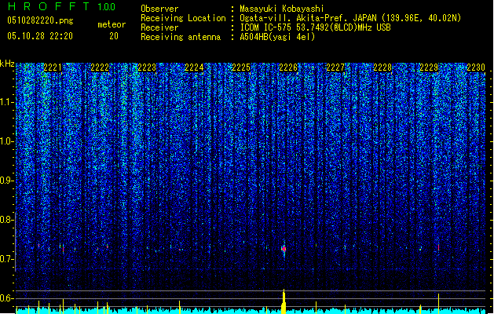Click the yellow intensity spike below 2229
The image size is (494, 314).
[438, 303]
